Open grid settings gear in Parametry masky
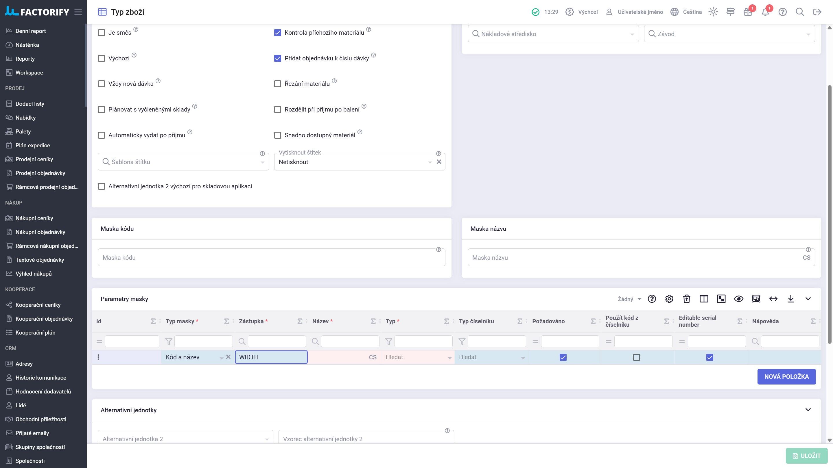This screenshot has width=833, height=468. point(669,299)
